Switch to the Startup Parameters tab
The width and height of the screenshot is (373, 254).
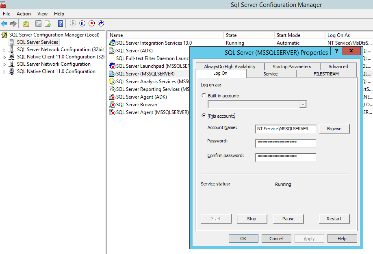[292, 67]
